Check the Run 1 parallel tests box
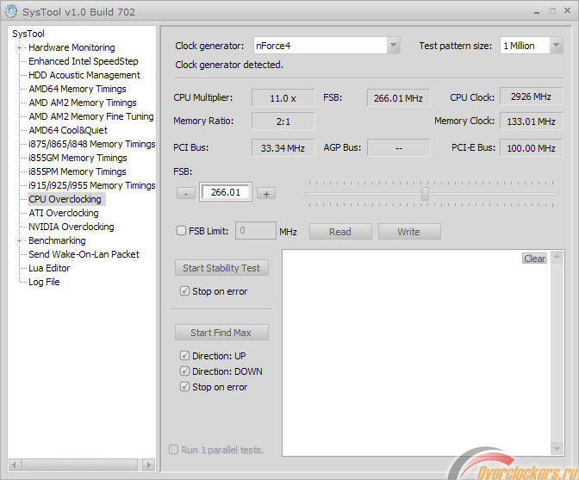 click(173, 449)
